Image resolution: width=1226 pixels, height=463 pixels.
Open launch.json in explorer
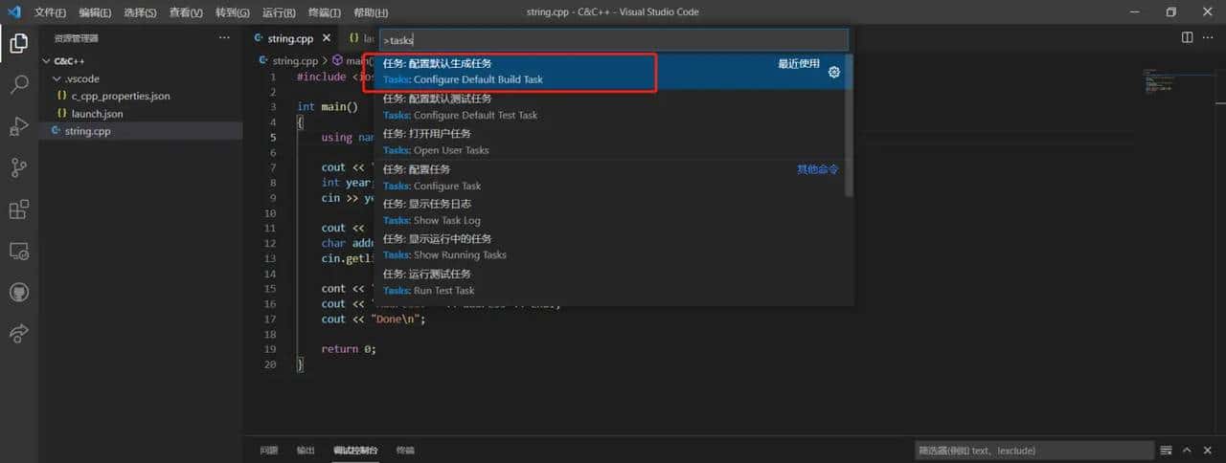click(x=97, y=114)
